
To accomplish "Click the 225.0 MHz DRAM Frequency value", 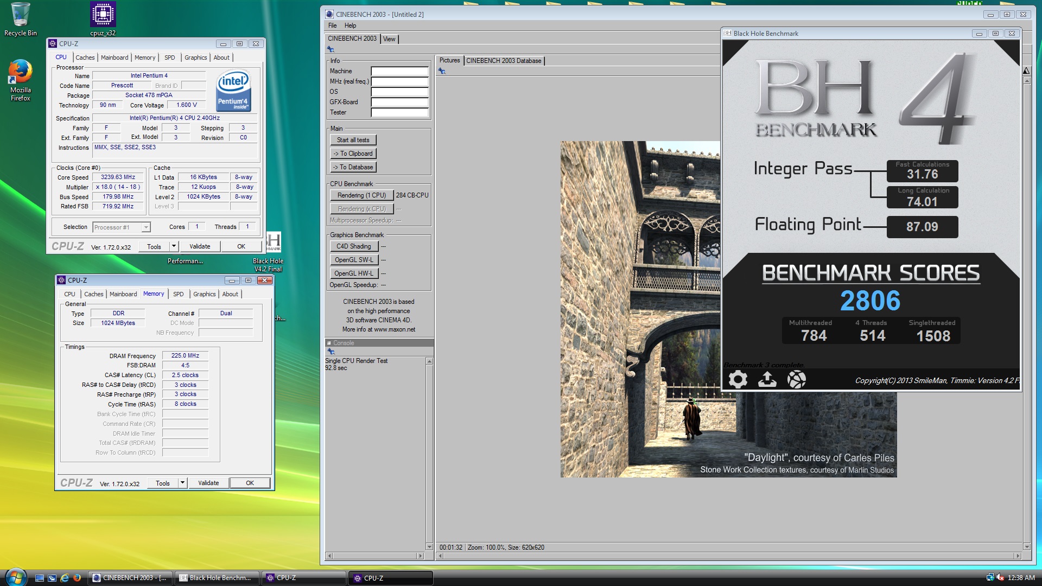I will pos(185,355).
